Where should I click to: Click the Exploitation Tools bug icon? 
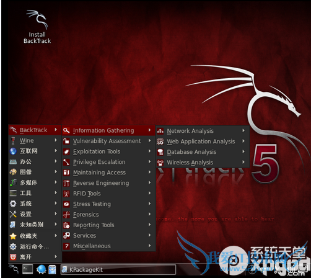coord(66,151)
